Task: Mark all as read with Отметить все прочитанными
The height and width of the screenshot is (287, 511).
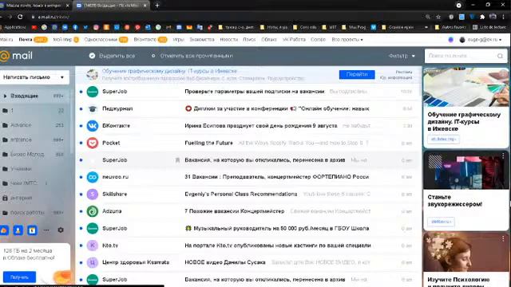Action: point(192,56)
